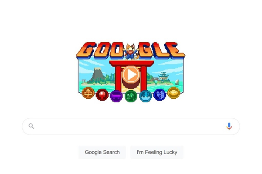
Task: Click the mountain island in the doodle
Action: click(98, 76)
